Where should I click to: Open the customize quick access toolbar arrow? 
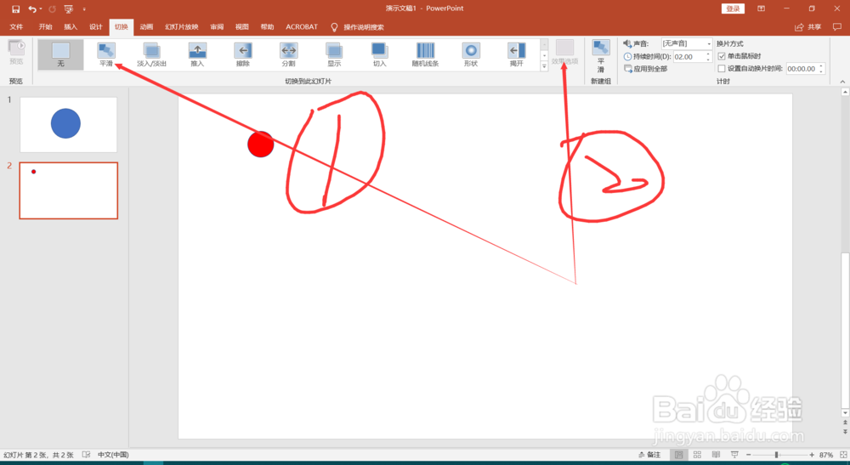tap(84, 9)
